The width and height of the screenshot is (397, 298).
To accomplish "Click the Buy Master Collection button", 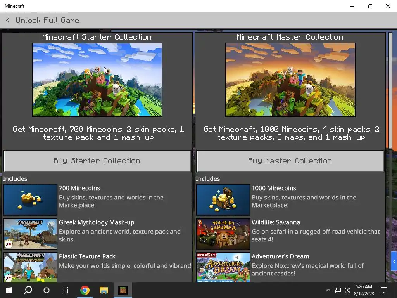I will tap(290, 161).
